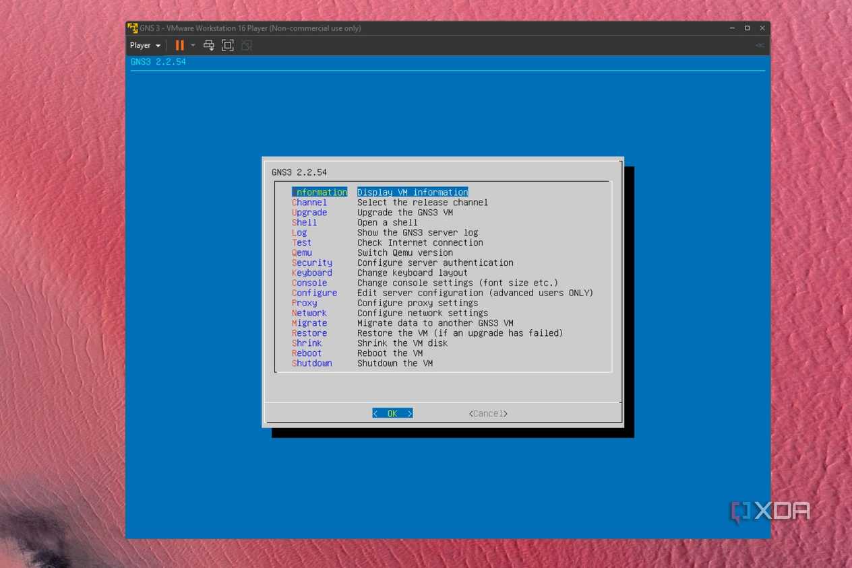Pause the virtual machine with the orange icon
The width and height of the screenshot is (852, 568).
coord(179,45)
